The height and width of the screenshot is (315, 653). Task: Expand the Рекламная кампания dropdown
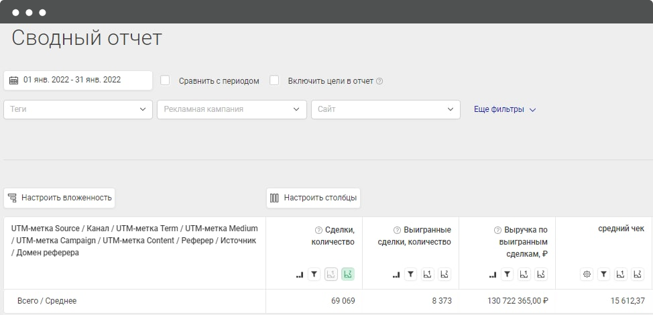point(231,109)
